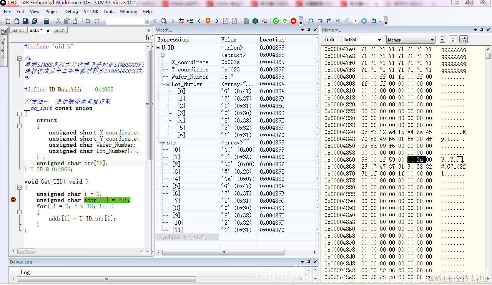Click the Memory 1 icon left of waveform icon
The height and width of the screenshot is (285, 492).
tap(454, 40)
